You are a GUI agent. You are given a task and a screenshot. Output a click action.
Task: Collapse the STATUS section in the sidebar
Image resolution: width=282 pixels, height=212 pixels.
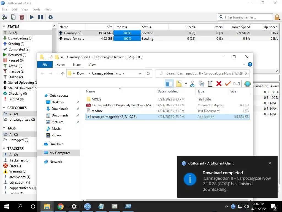tap(4, 26)
